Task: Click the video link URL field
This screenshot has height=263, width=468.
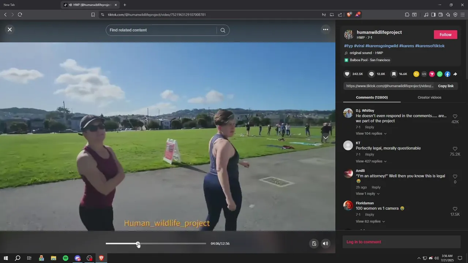Action: (x=390, y=86)
